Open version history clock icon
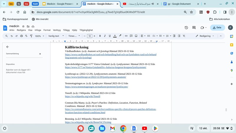The height and width of the screenshot is (133, 236). pos(186,27)
